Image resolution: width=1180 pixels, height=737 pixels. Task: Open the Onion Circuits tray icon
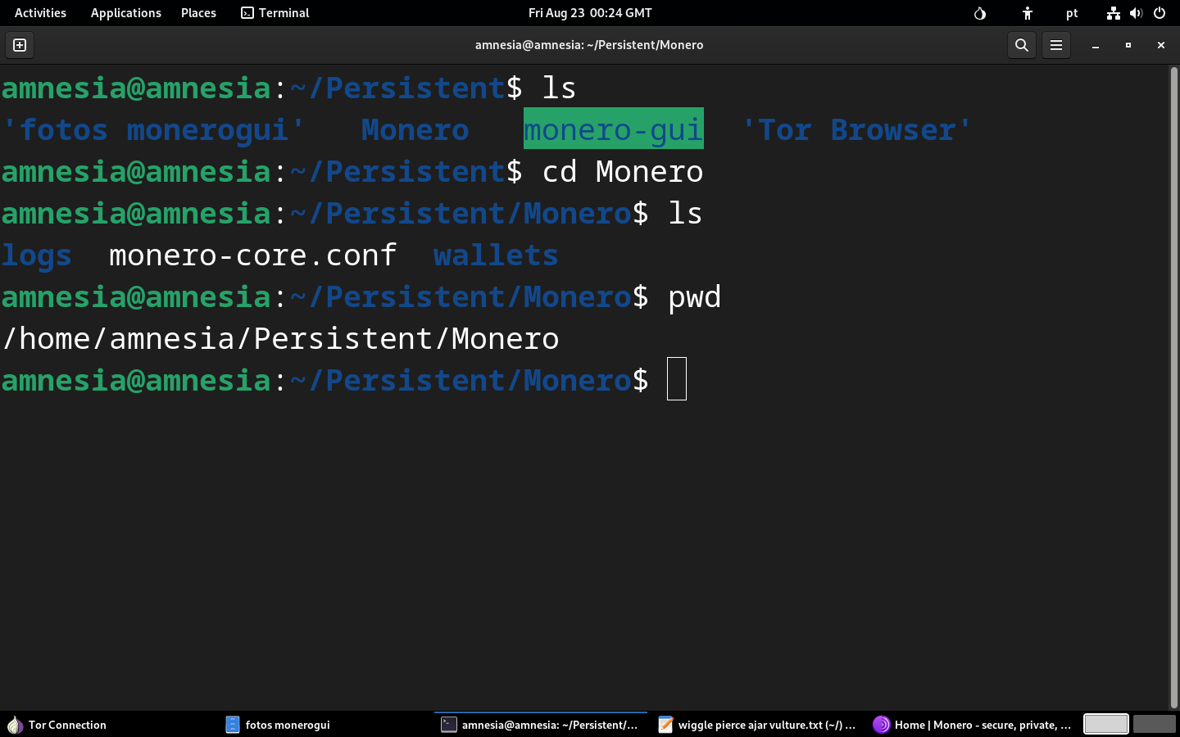coord(980,13)
